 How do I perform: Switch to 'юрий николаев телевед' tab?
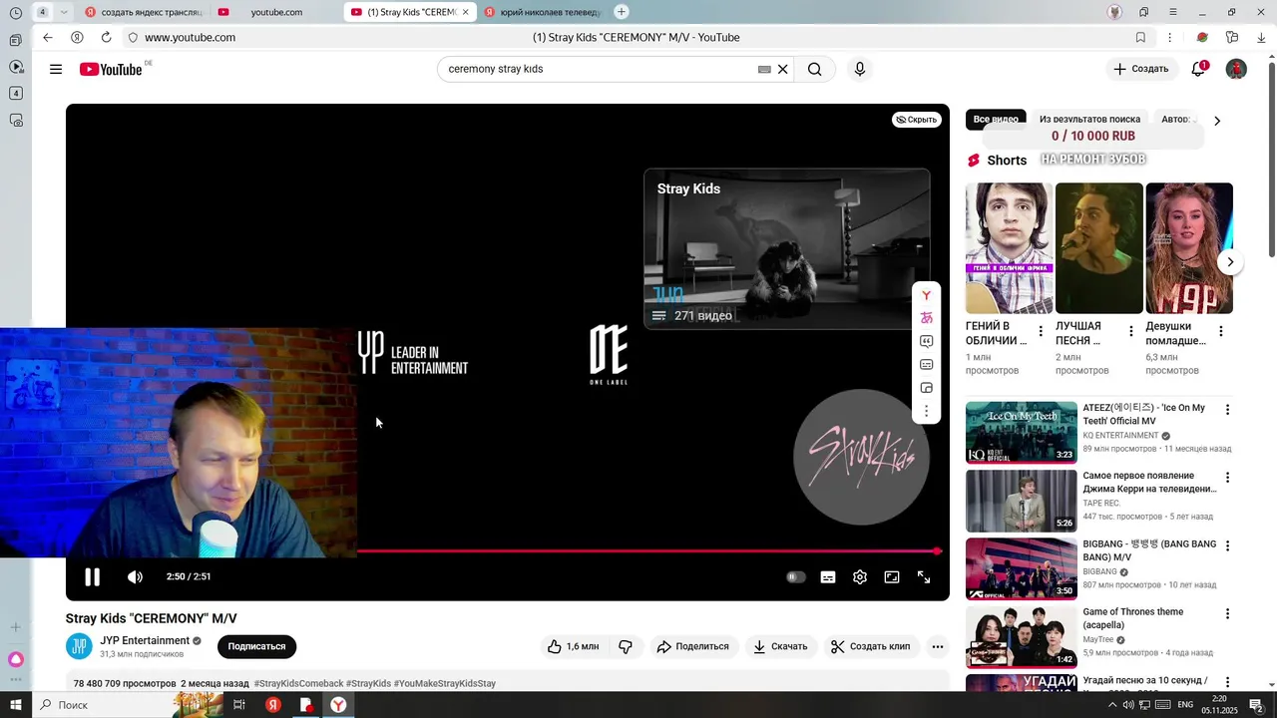[x=542, y=12]
